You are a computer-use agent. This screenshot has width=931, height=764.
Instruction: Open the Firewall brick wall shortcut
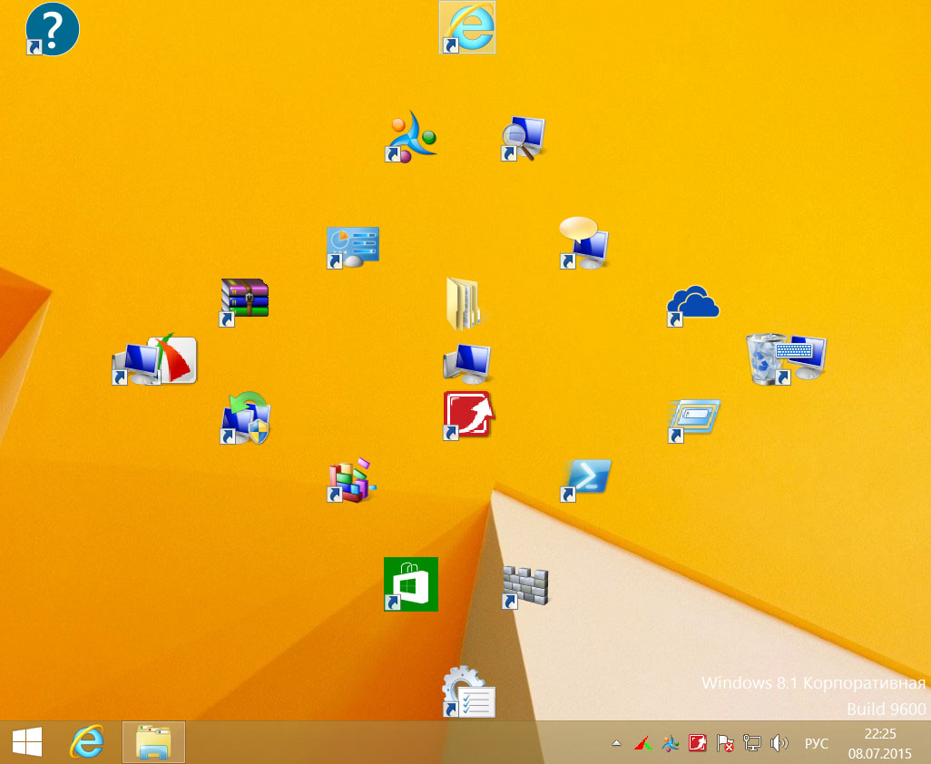524,587
